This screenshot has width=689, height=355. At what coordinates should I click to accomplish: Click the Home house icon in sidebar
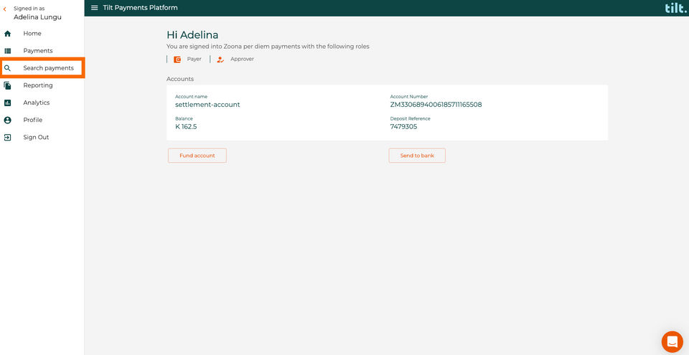[x=7, y=34]
